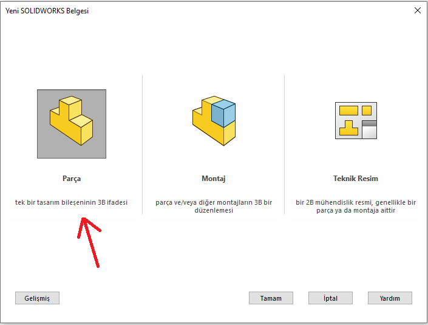Viewport: 428px width, 325px height.
Task: Click the Teknik Resim label
Action: point(356,179)
